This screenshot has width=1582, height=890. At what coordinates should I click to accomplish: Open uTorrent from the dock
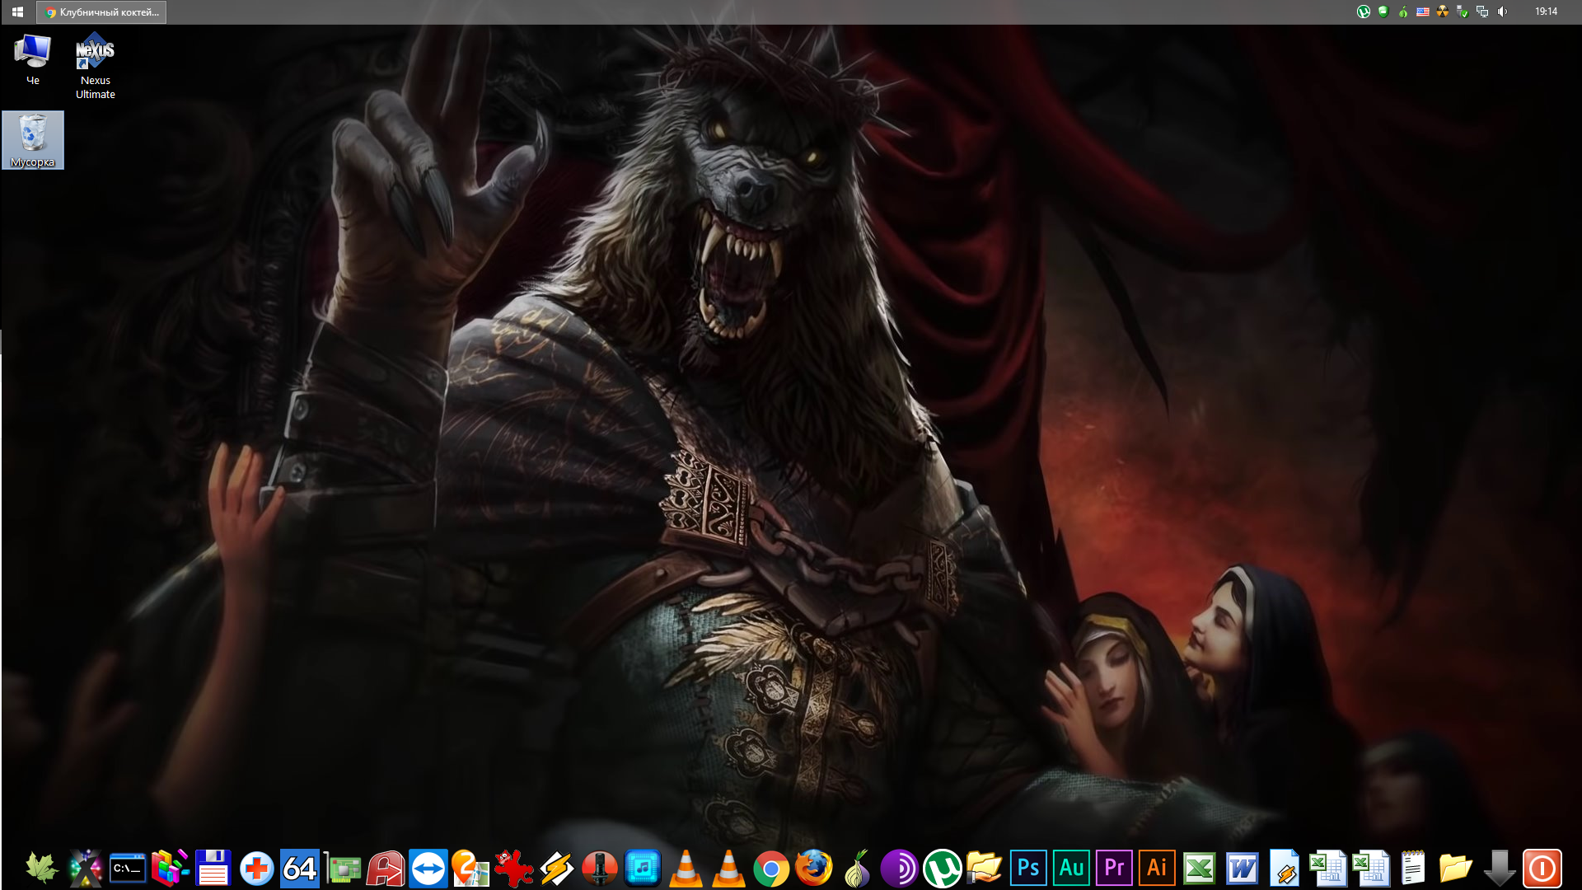point(942,869)
